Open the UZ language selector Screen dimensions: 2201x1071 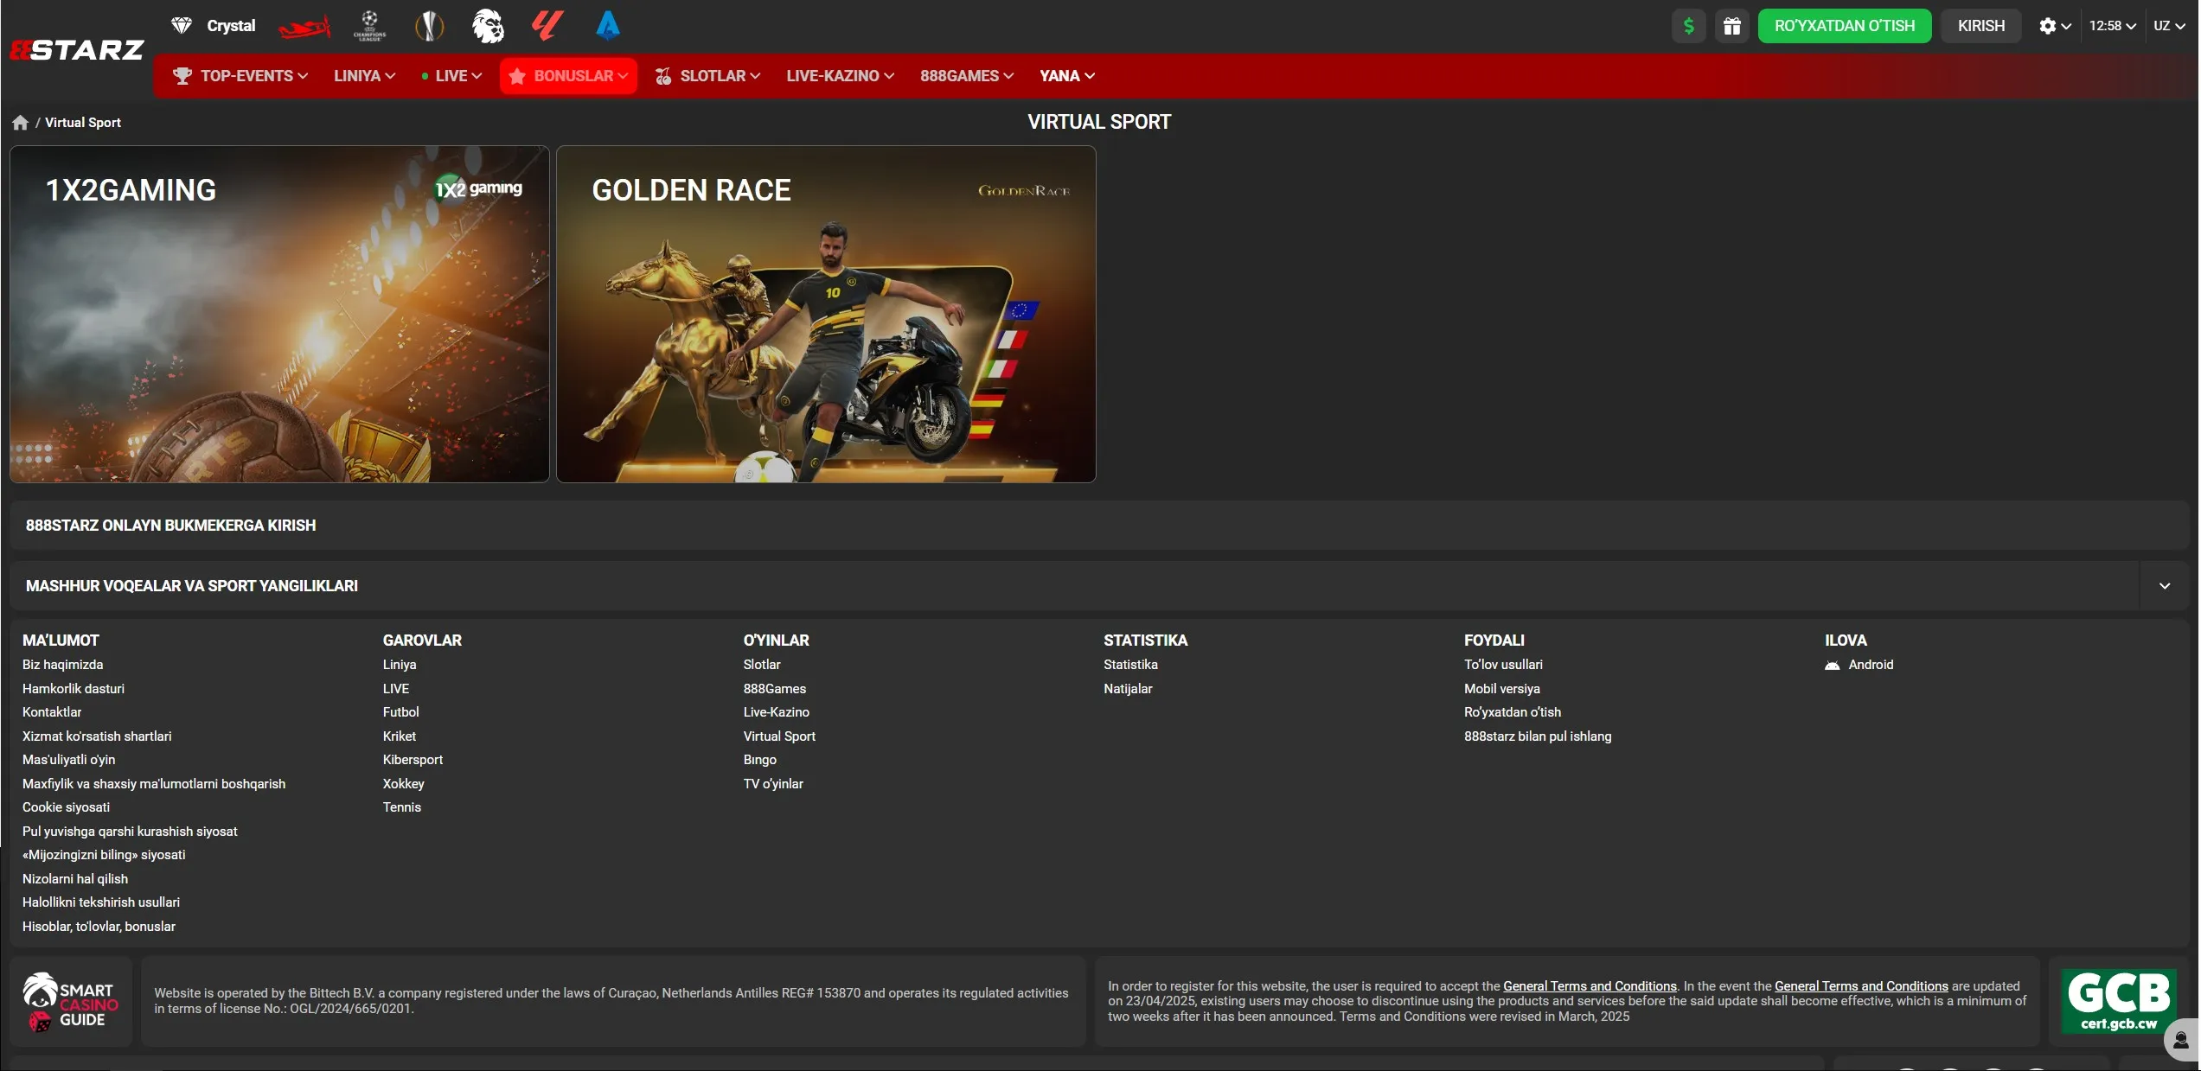pyautogui.click(x=2169, y=26)
